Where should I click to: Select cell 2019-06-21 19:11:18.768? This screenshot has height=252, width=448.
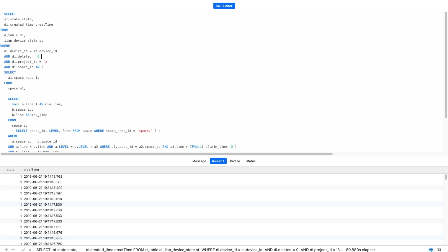point(43,176)
